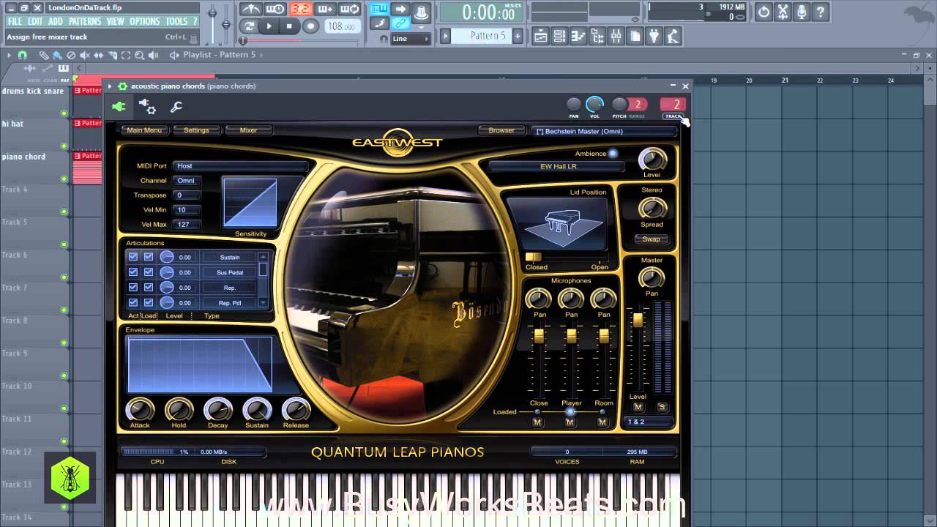This screenshot has height=527, width=937.
Task: Start playback with the play button
Action: click(x=269, y=26)
